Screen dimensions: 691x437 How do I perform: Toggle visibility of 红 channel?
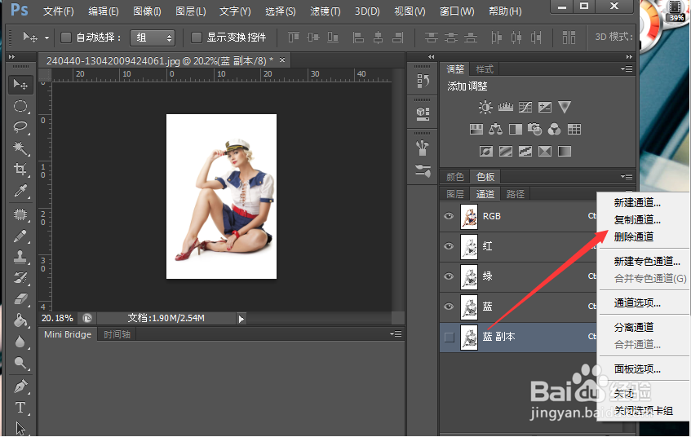pos(449,246)
